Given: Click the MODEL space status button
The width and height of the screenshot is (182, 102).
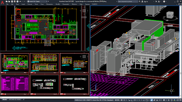Looking at the screenshot, I should [x=117, y=100].
